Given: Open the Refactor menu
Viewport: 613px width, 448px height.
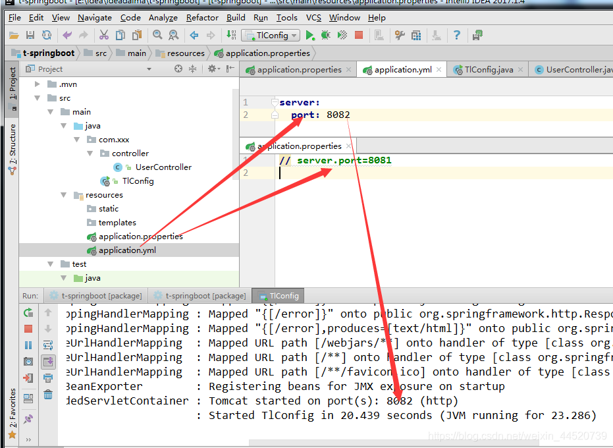Looking at the screenshot, I should (202, 18).
